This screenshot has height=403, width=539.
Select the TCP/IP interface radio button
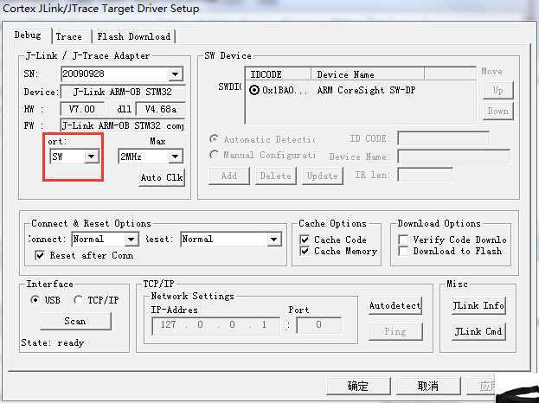(78, 300)
